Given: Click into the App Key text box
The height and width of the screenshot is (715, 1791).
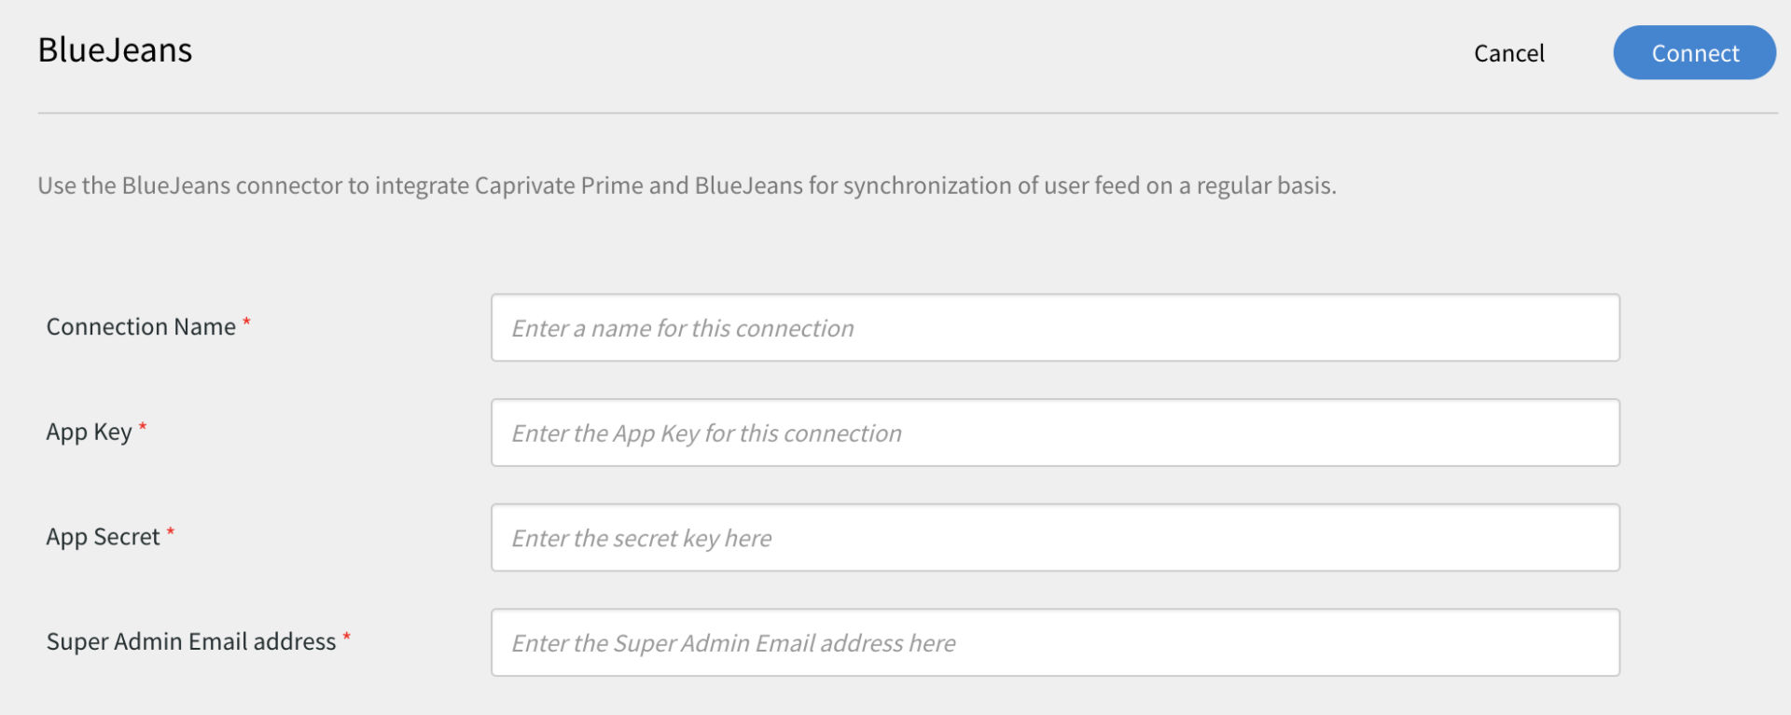Looking at the screenshot, I should click(x=1055, y=433).
